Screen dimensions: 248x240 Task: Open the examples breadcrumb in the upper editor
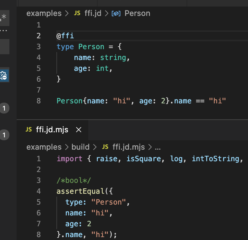pyautogui.click(x=44, y=13)
